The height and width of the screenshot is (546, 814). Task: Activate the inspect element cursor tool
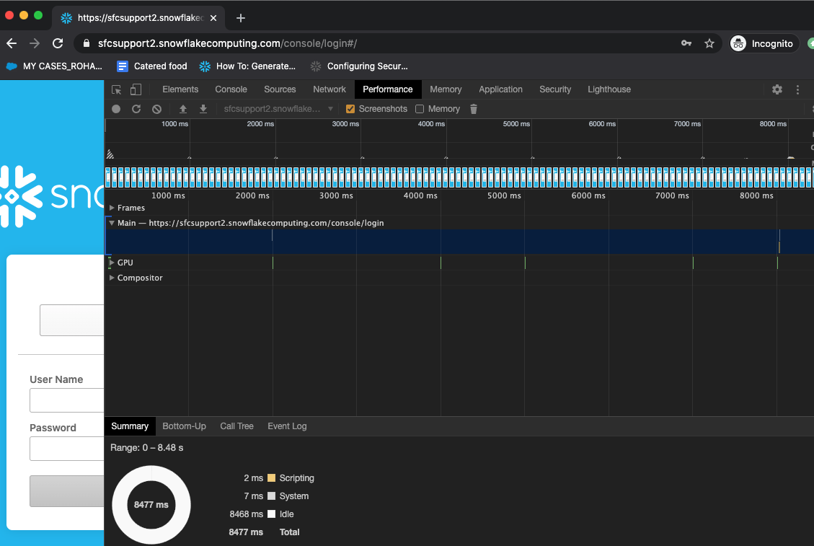pos(116,89)
